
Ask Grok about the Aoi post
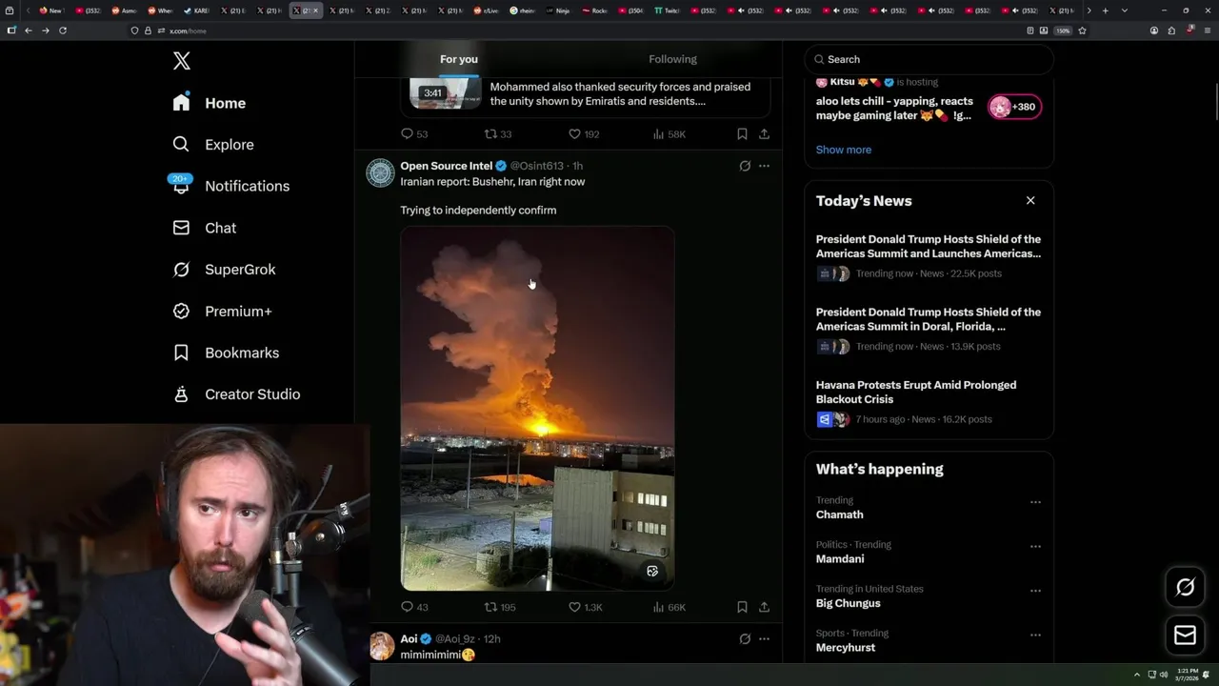[745, 638]
